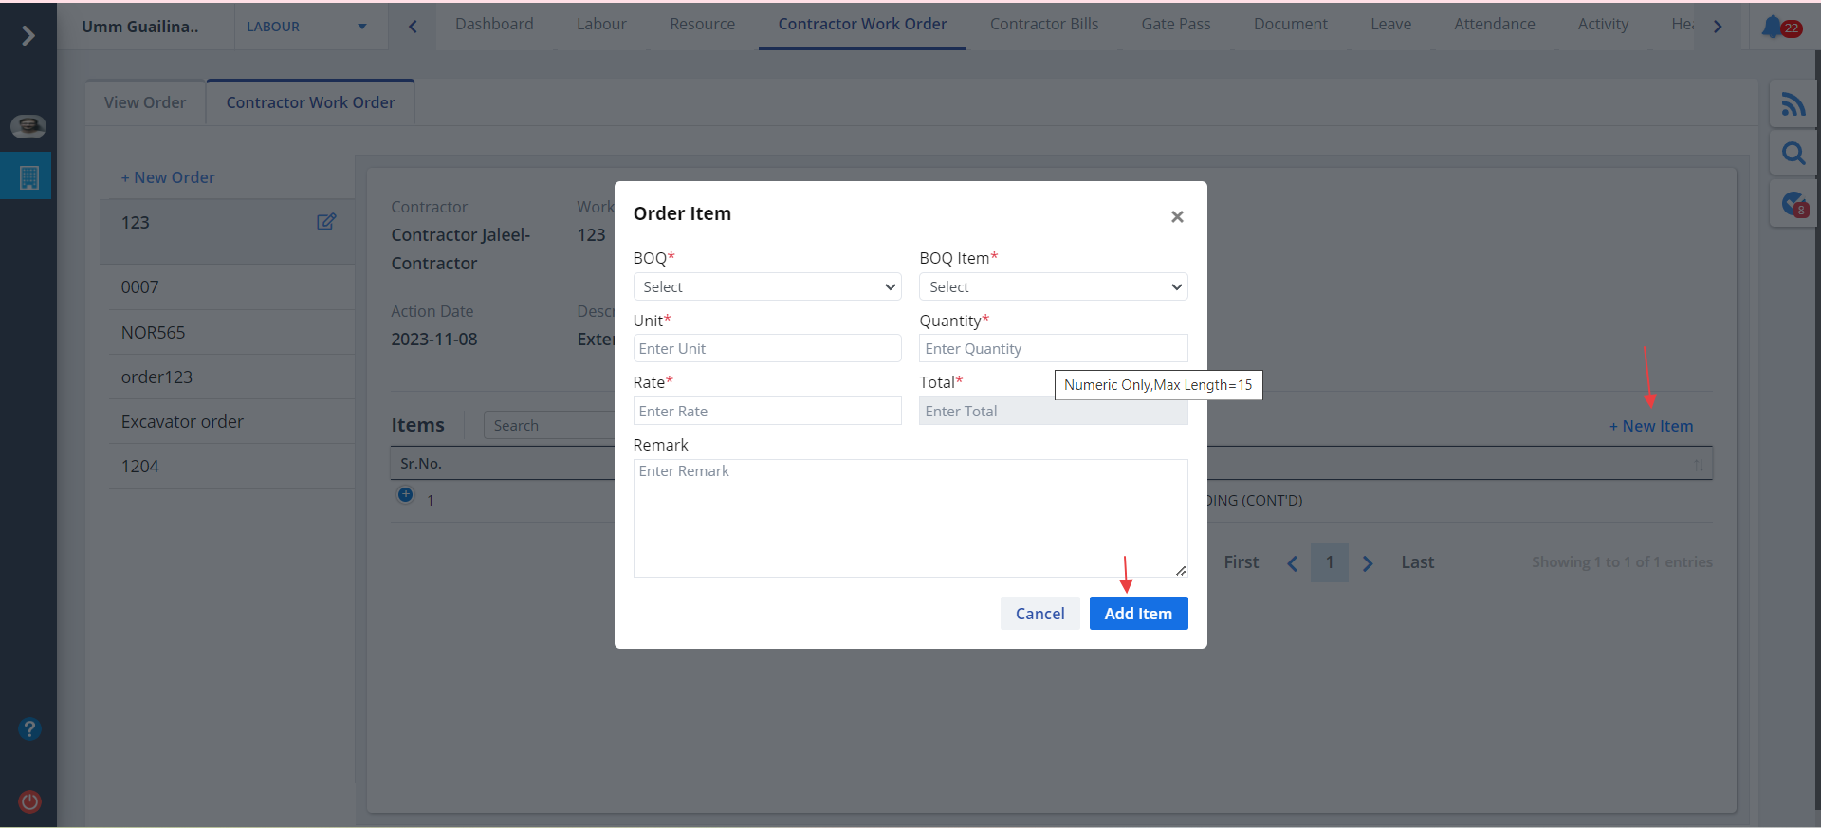This screenshot has height=828, width=1821.
Task: Open the RSS feed icon
Action: 1793,103
